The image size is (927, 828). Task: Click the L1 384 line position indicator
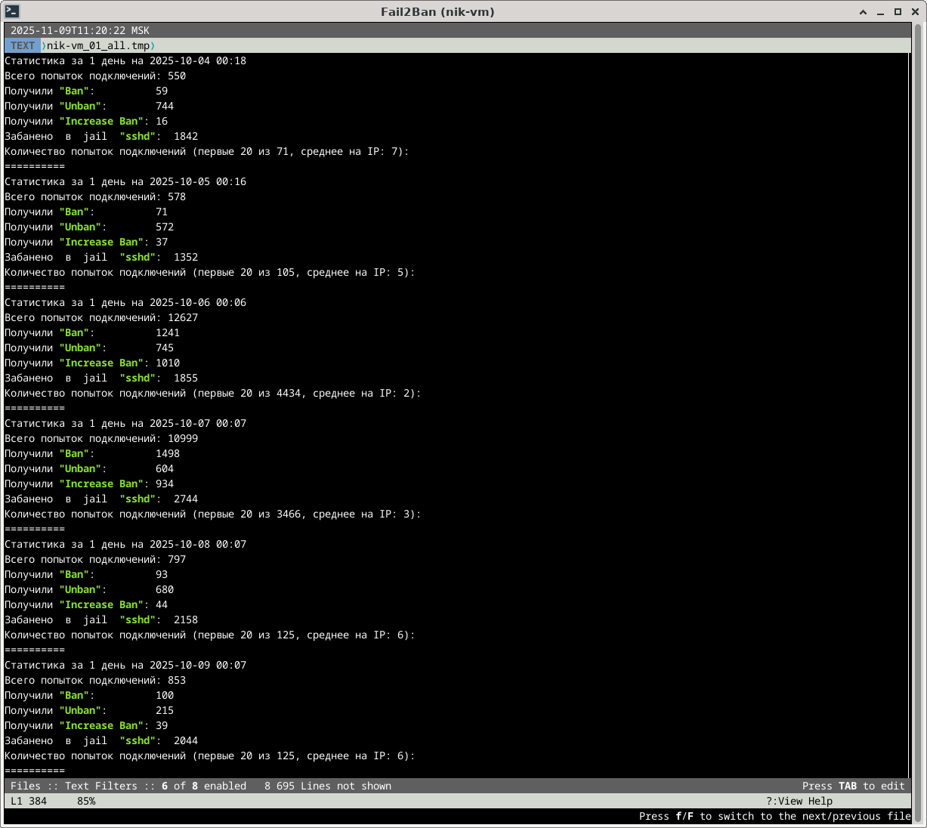29,801
